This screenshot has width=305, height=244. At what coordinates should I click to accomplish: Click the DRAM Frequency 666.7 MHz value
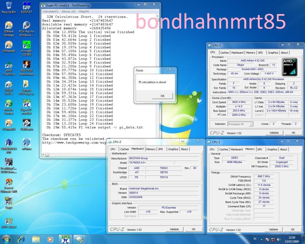(264, 176)
